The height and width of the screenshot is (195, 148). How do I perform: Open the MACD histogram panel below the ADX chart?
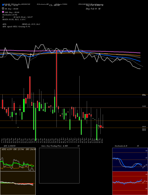coord(18,183)
